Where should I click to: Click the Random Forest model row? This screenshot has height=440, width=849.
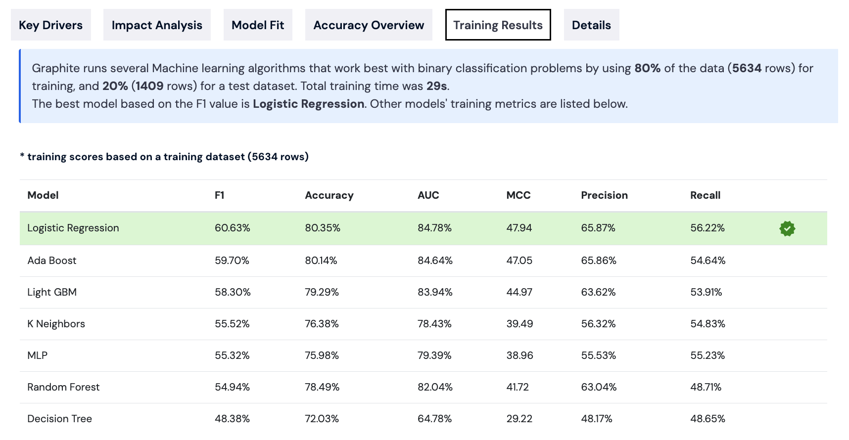pyautogui.click(x=63, y=387)
